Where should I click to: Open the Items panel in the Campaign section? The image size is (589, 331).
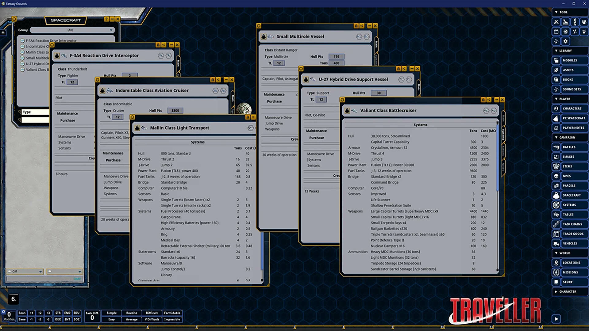click(572, 166)
